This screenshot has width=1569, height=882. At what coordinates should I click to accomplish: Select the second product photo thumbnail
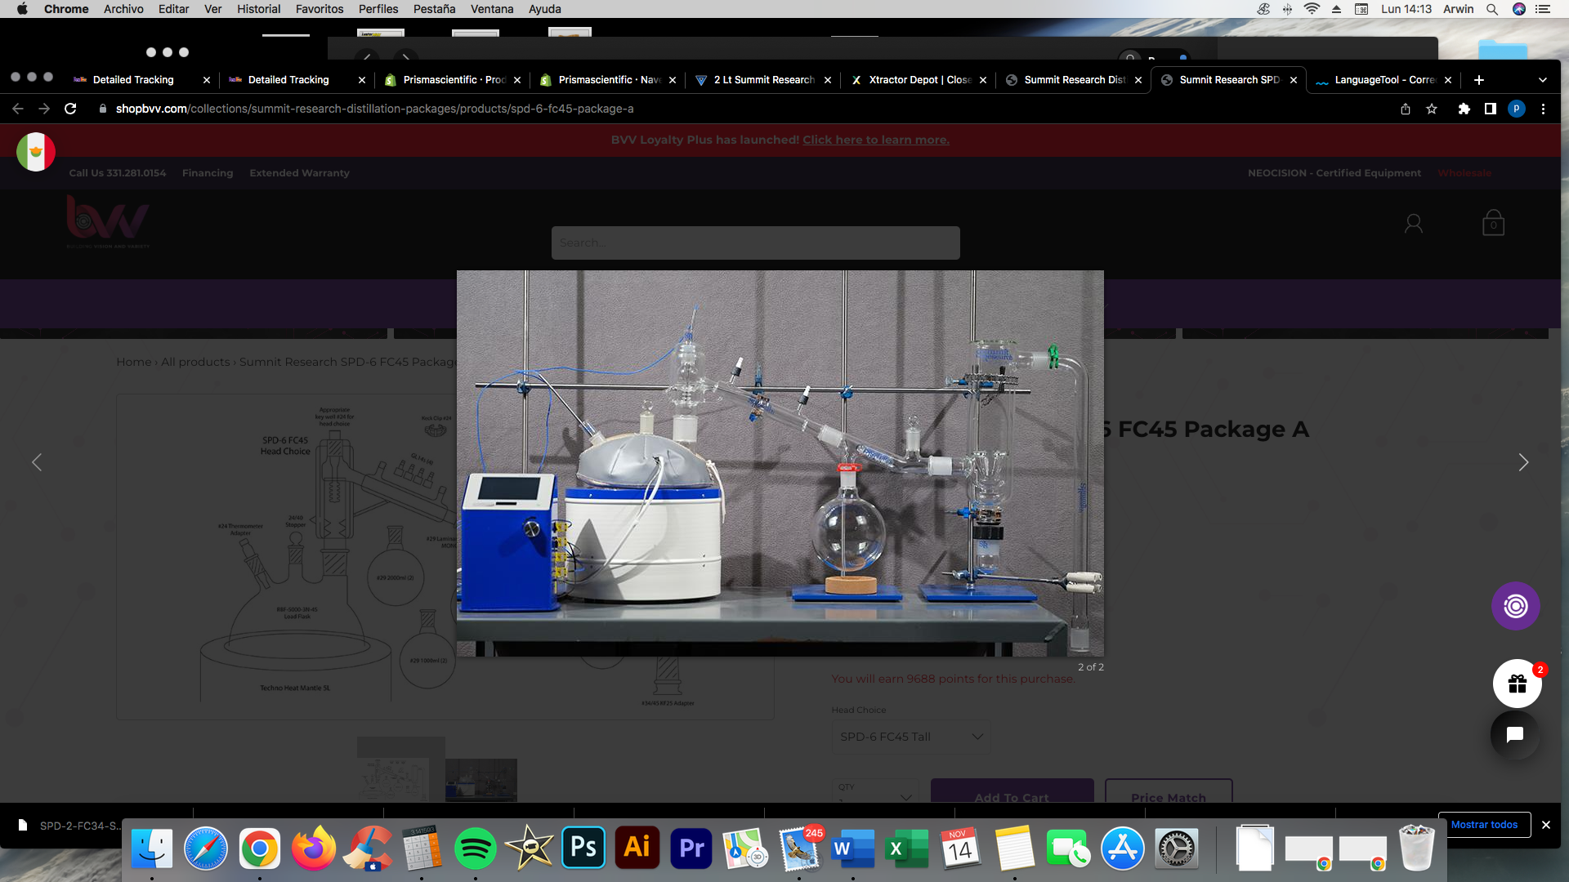(481, 779)
